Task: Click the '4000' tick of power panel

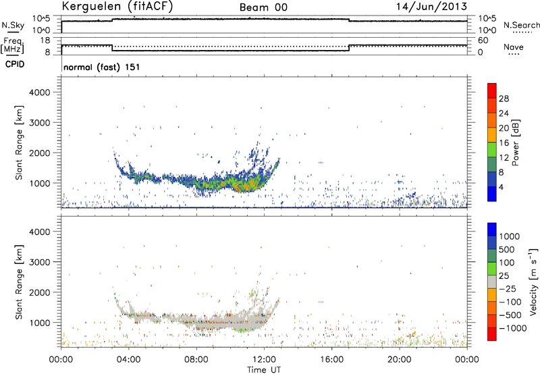Action: pos(39,92)
